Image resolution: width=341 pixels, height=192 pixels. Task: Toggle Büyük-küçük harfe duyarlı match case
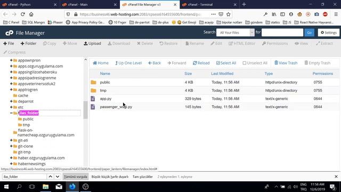pos(110,177)
